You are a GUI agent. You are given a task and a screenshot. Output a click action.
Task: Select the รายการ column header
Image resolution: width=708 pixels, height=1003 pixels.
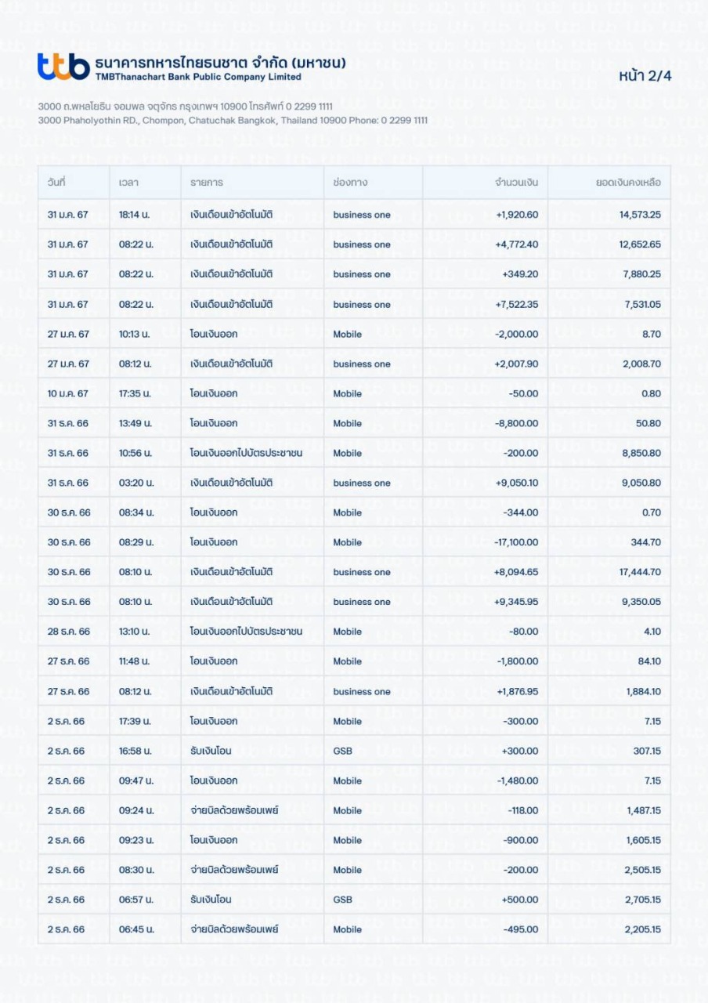[x=207, y=183]
